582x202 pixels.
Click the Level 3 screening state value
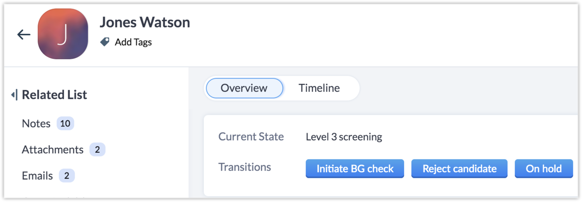coord(344,137)
